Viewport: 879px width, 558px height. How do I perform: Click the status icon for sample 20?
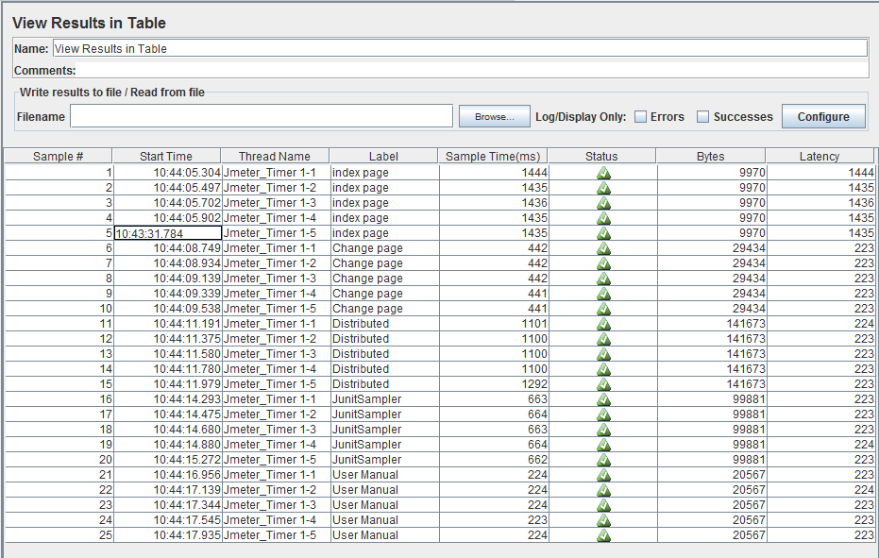603,460
